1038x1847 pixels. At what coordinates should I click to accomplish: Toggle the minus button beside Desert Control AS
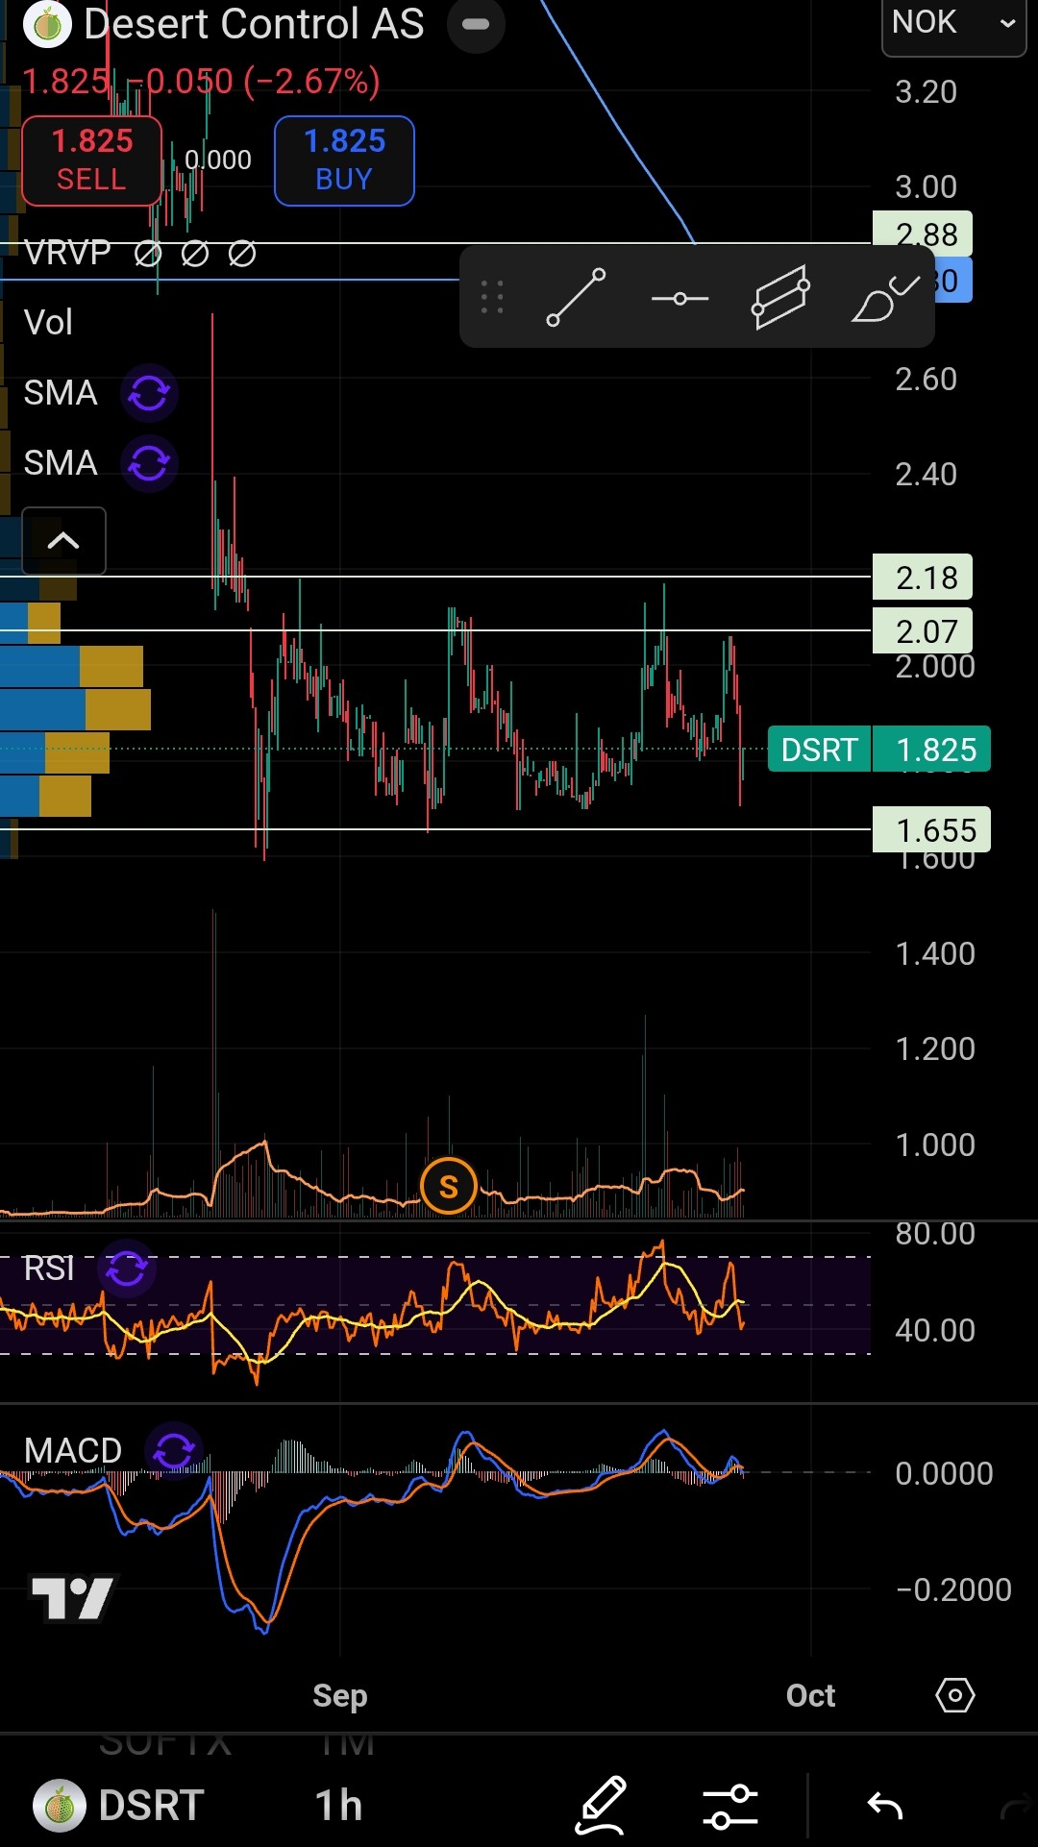[x=476, y=24]
